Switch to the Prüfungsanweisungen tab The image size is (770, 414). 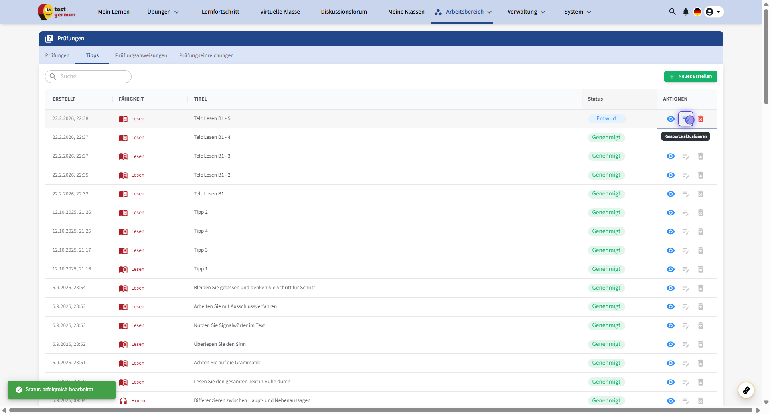[x=141, y=55]
